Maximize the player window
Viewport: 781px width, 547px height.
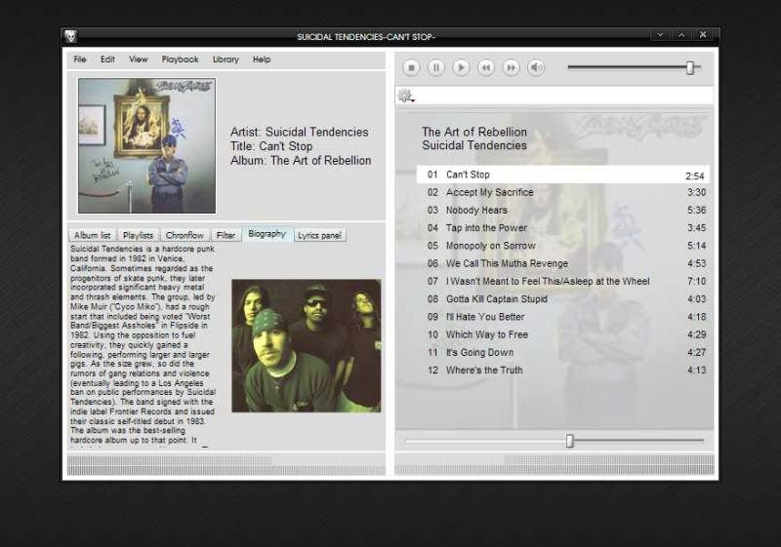coord(681,35)
